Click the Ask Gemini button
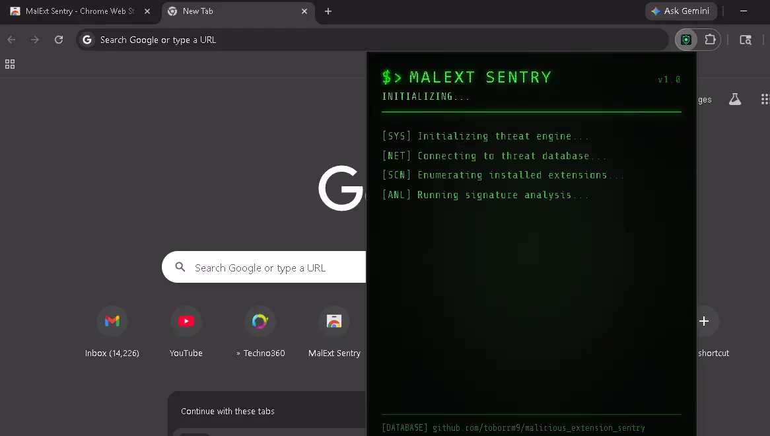 point(681,11)
